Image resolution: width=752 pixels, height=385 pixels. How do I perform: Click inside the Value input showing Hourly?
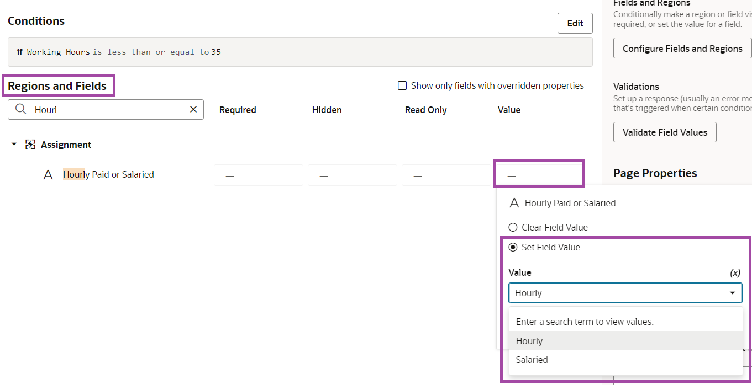(613, 293)
